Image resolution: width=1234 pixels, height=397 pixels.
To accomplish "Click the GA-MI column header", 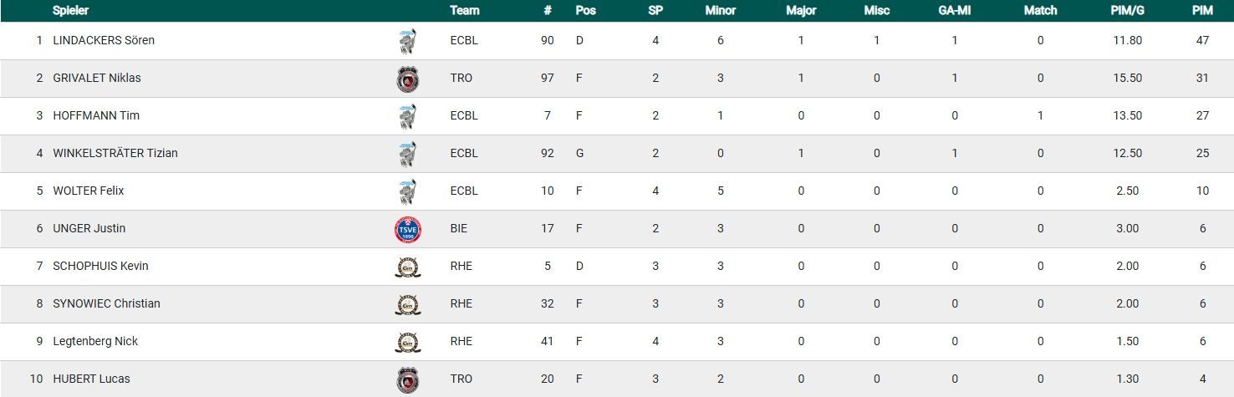I will pyautogui.click(x=954, y=11).
